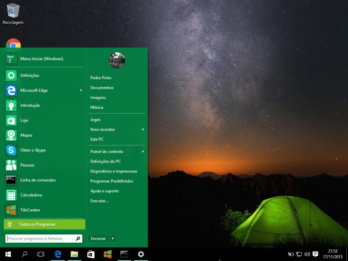Select Documentos in the start menu
348x261 pixels.
pos(102,88)
